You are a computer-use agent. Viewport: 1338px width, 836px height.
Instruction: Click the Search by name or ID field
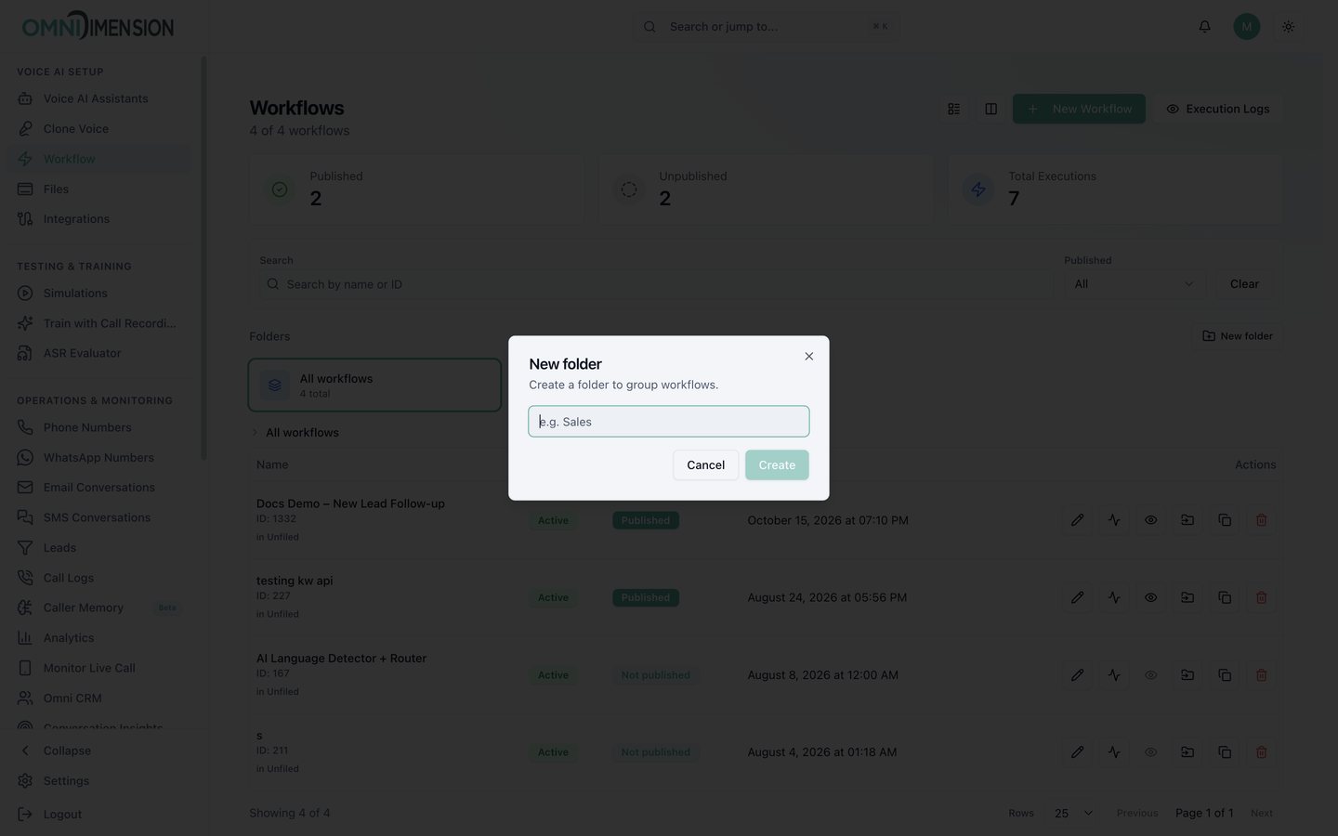(656, 284)
